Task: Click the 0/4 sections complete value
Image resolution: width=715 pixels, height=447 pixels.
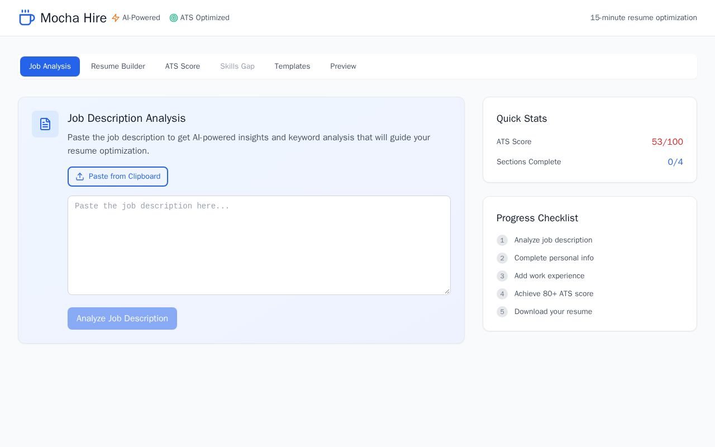Action: 675,162
